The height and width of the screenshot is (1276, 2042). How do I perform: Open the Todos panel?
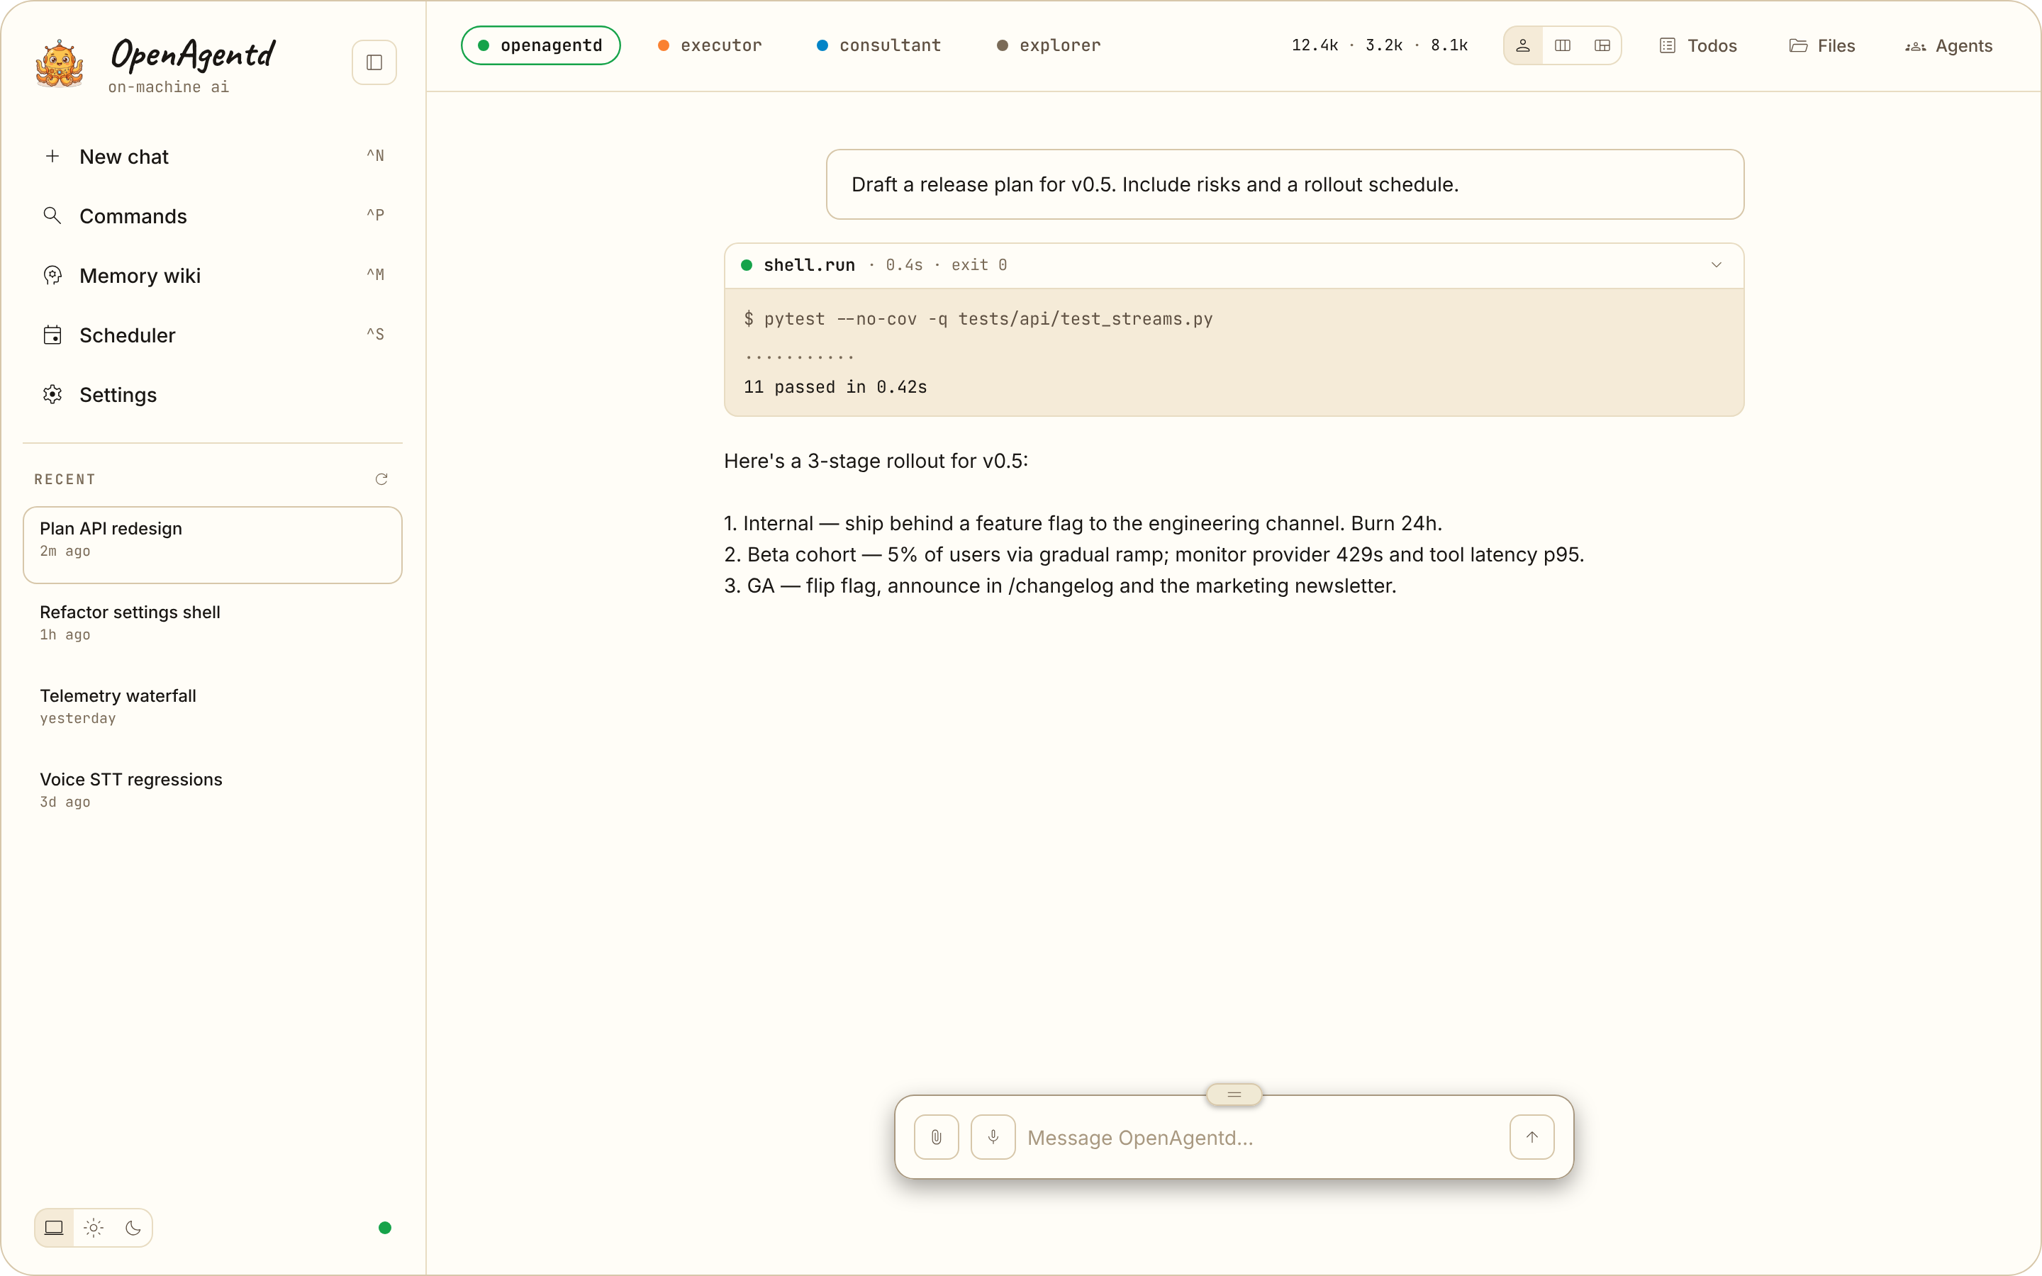click(x=1697, y=45)
